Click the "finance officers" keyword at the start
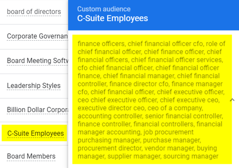Viewport: 239px width, 168px height. click(x=101, y=44)
